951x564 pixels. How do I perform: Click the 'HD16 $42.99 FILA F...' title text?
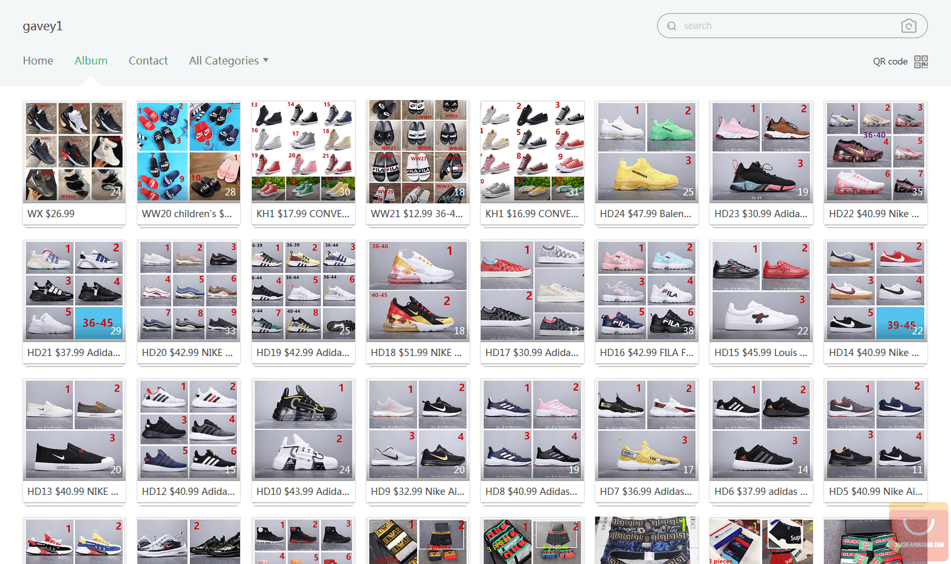(646, 353)
